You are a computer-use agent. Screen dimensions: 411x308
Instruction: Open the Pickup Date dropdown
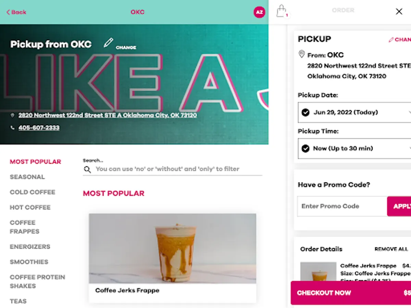(354, 112)
